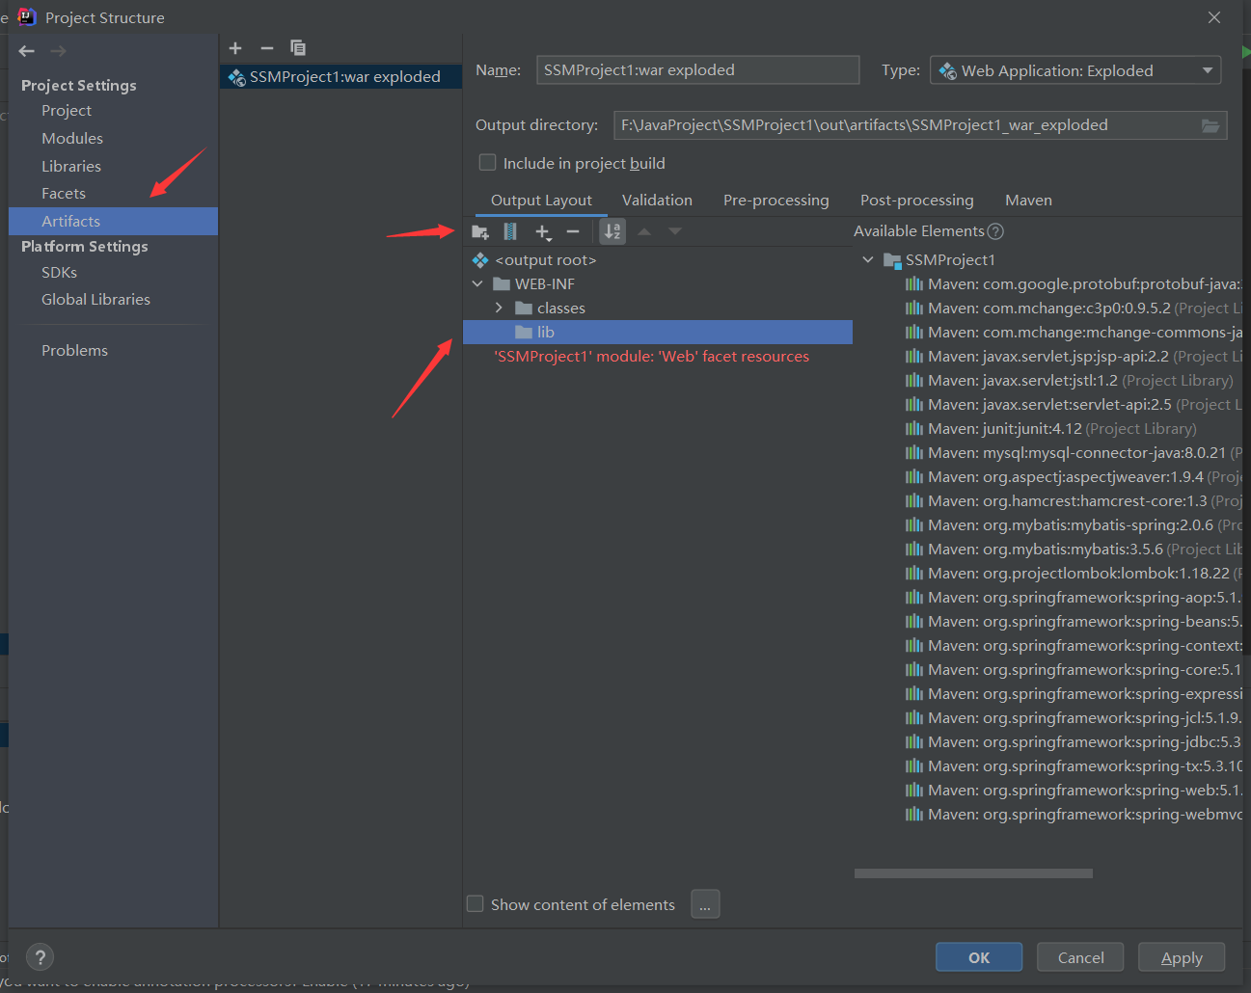Click the Apply button
Image resolution: width=1251 pixels, height=993 pixels.
click(x=1182, y=957)
